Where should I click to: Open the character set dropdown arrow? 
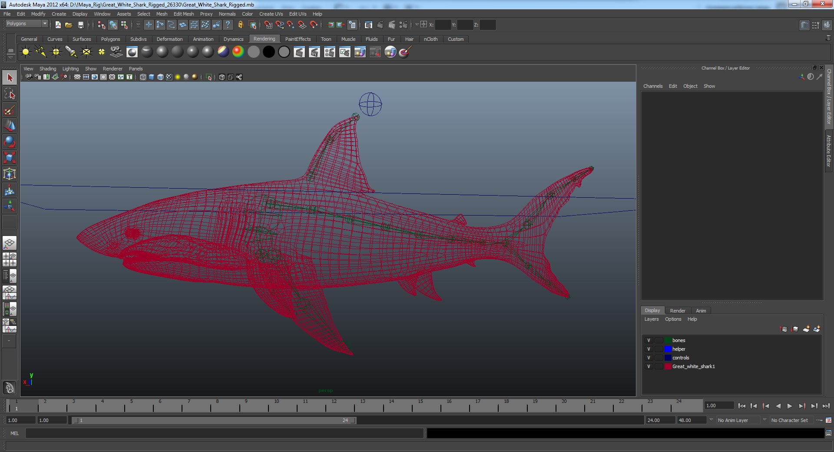[x=764, y=420]
